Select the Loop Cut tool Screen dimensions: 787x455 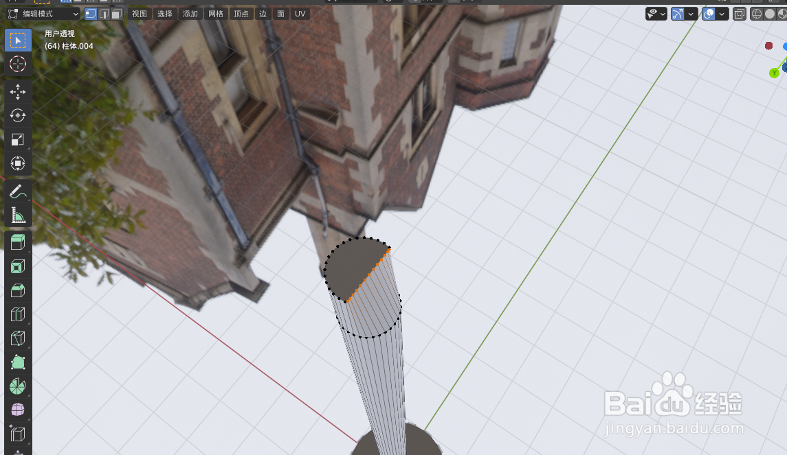(18, 315)
